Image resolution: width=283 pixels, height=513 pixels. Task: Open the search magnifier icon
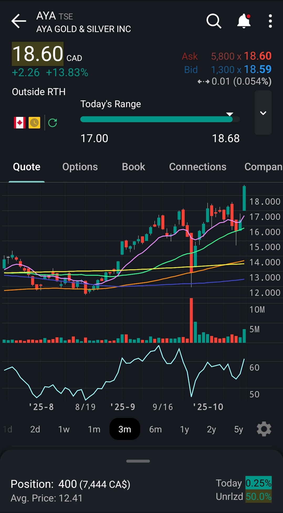coord(214,21)
